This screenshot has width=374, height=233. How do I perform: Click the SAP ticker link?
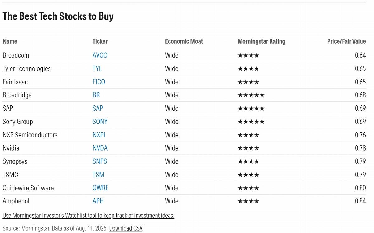(98, 109)
